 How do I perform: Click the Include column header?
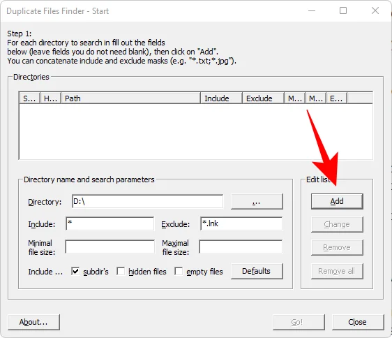click(221, 98)
